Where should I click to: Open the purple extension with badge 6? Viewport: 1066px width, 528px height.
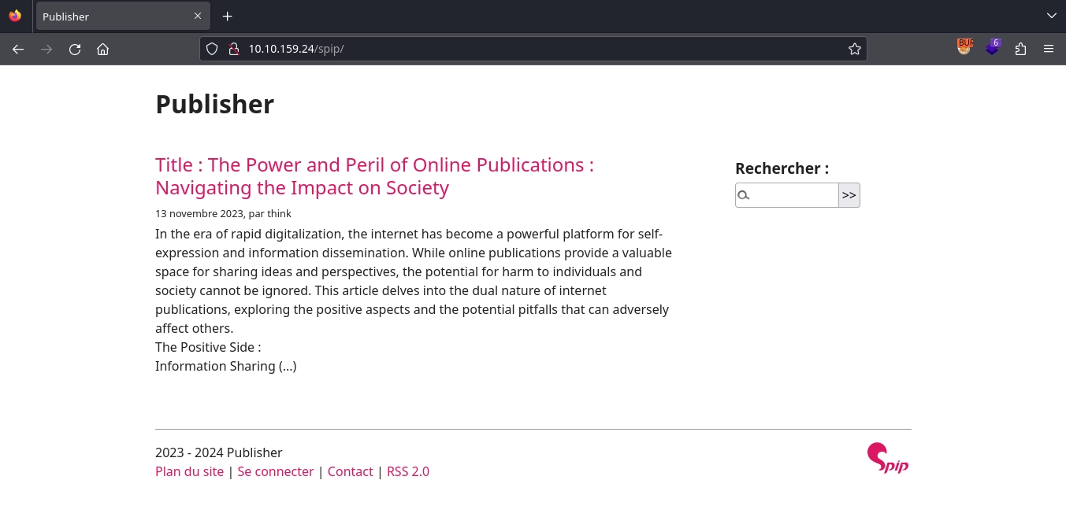click(993, 48)
